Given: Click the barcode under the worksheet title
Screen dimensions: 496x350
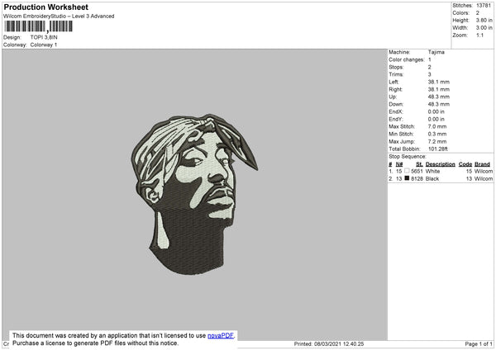Looking at the screenshot, I should click(39, 26).
